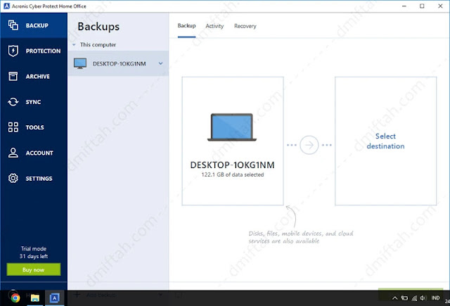This screenshot has height=306, width=450.
Task: Click the Account person icon
Action: [13, 153]
